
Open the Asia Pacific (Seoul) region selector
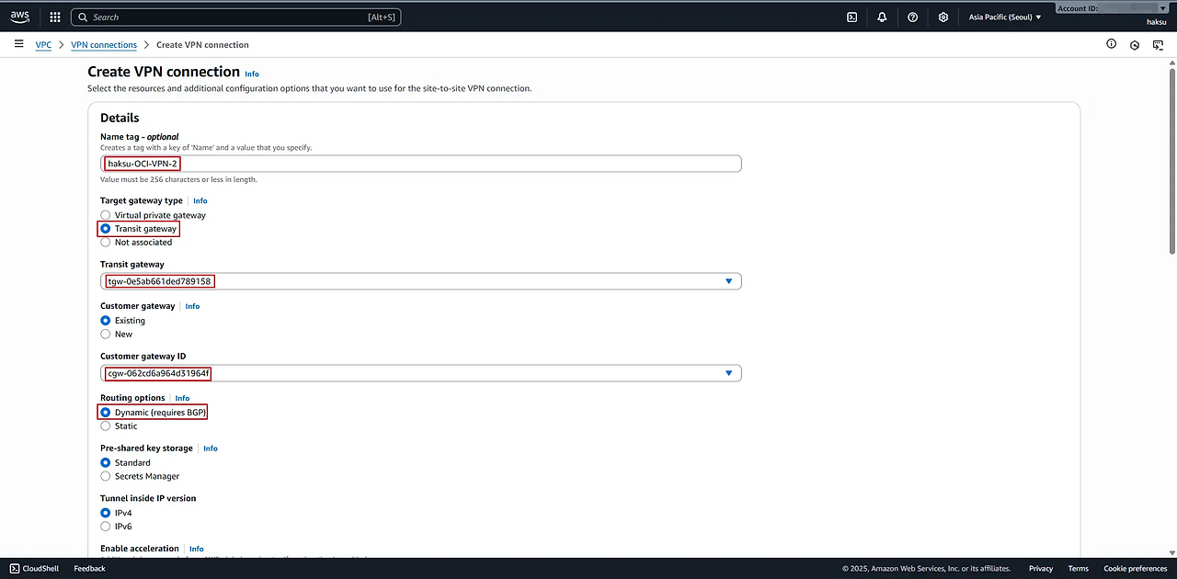coord(1005,17)
